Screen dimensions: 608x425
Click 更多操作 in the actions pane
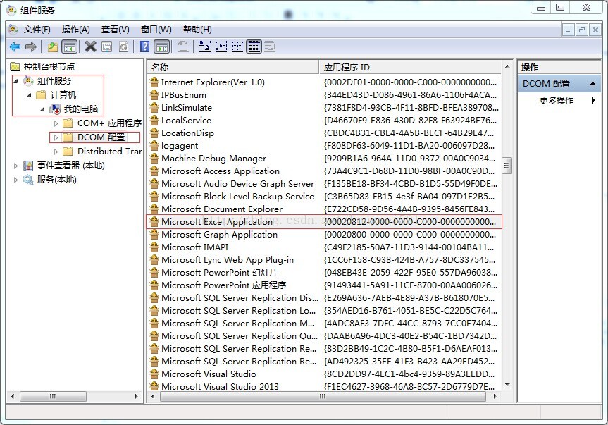pyautogui.click(x=556, y=100)
